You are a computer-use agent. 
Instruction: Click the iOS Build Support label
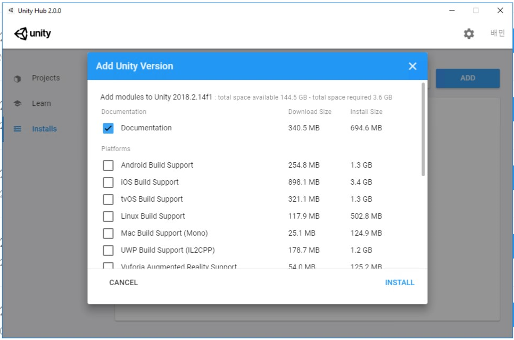coord(150,183)
